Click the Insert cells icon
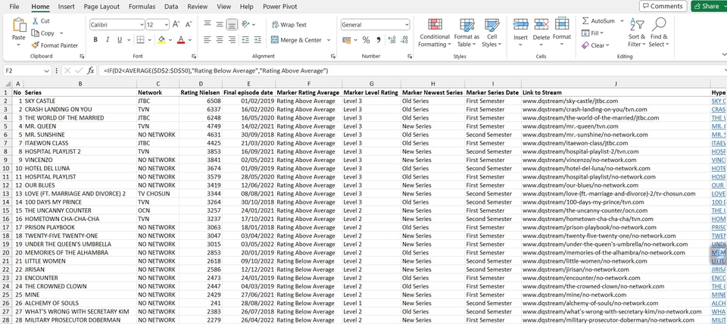 521,24
